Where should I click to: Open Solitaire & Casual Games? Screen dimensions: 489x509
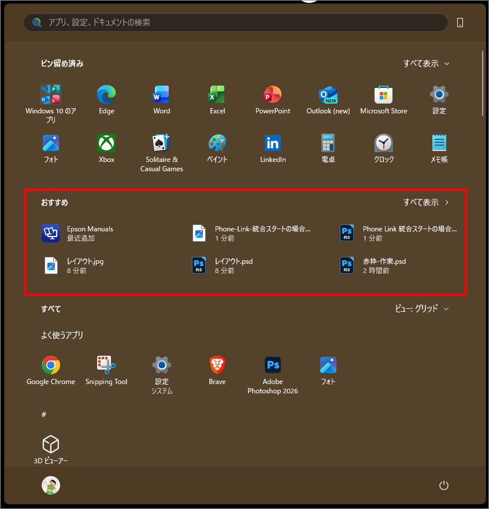click(x=162, y=143)
